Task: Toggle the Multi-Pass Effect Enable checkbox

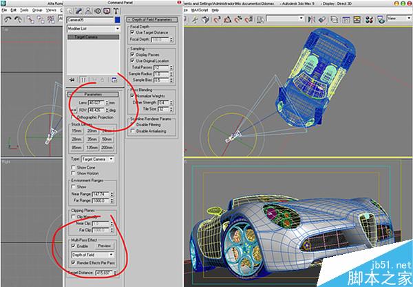Action: coord(73,246)
